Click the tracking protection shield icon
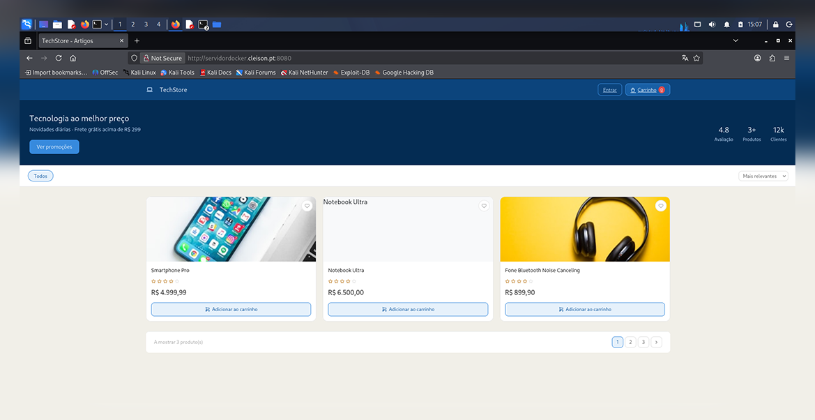The image size is (815, 420). pos(134,59)
